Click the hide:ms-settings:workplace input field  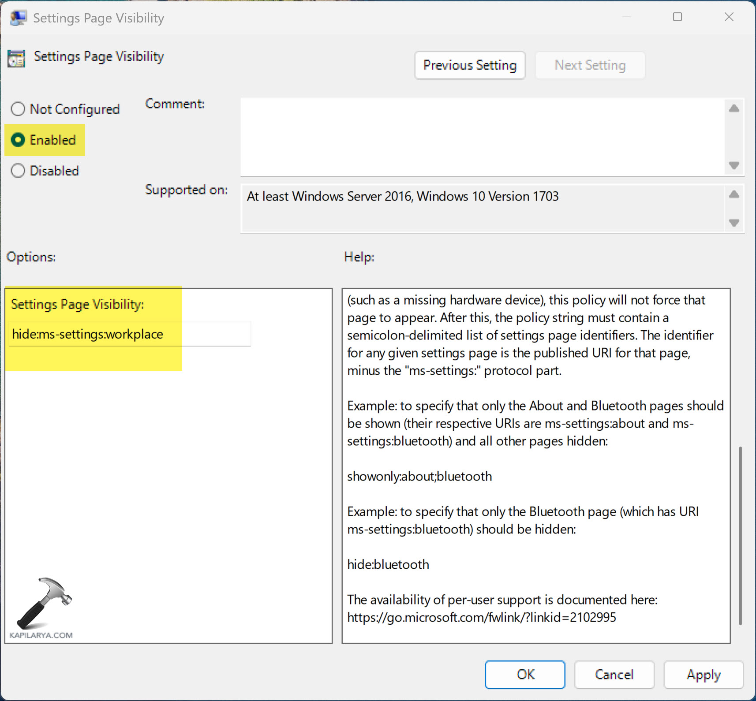(x=129, y=334)
